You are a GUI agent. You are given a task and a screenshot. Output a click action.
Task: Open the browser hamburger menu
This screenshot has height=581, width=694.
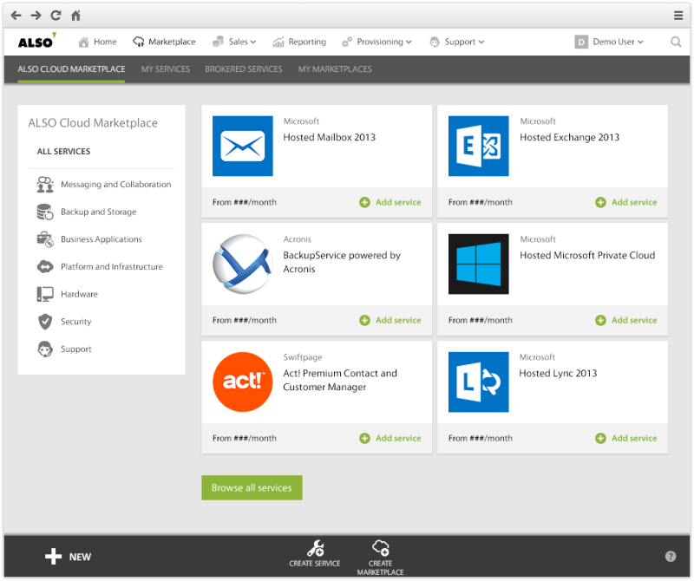(x=678, y=16)
